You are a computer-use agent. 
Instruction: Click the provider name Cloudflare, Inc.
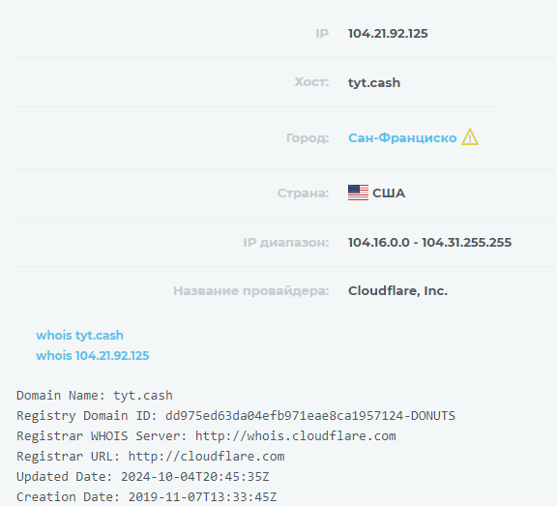click(x=397, y=290)
